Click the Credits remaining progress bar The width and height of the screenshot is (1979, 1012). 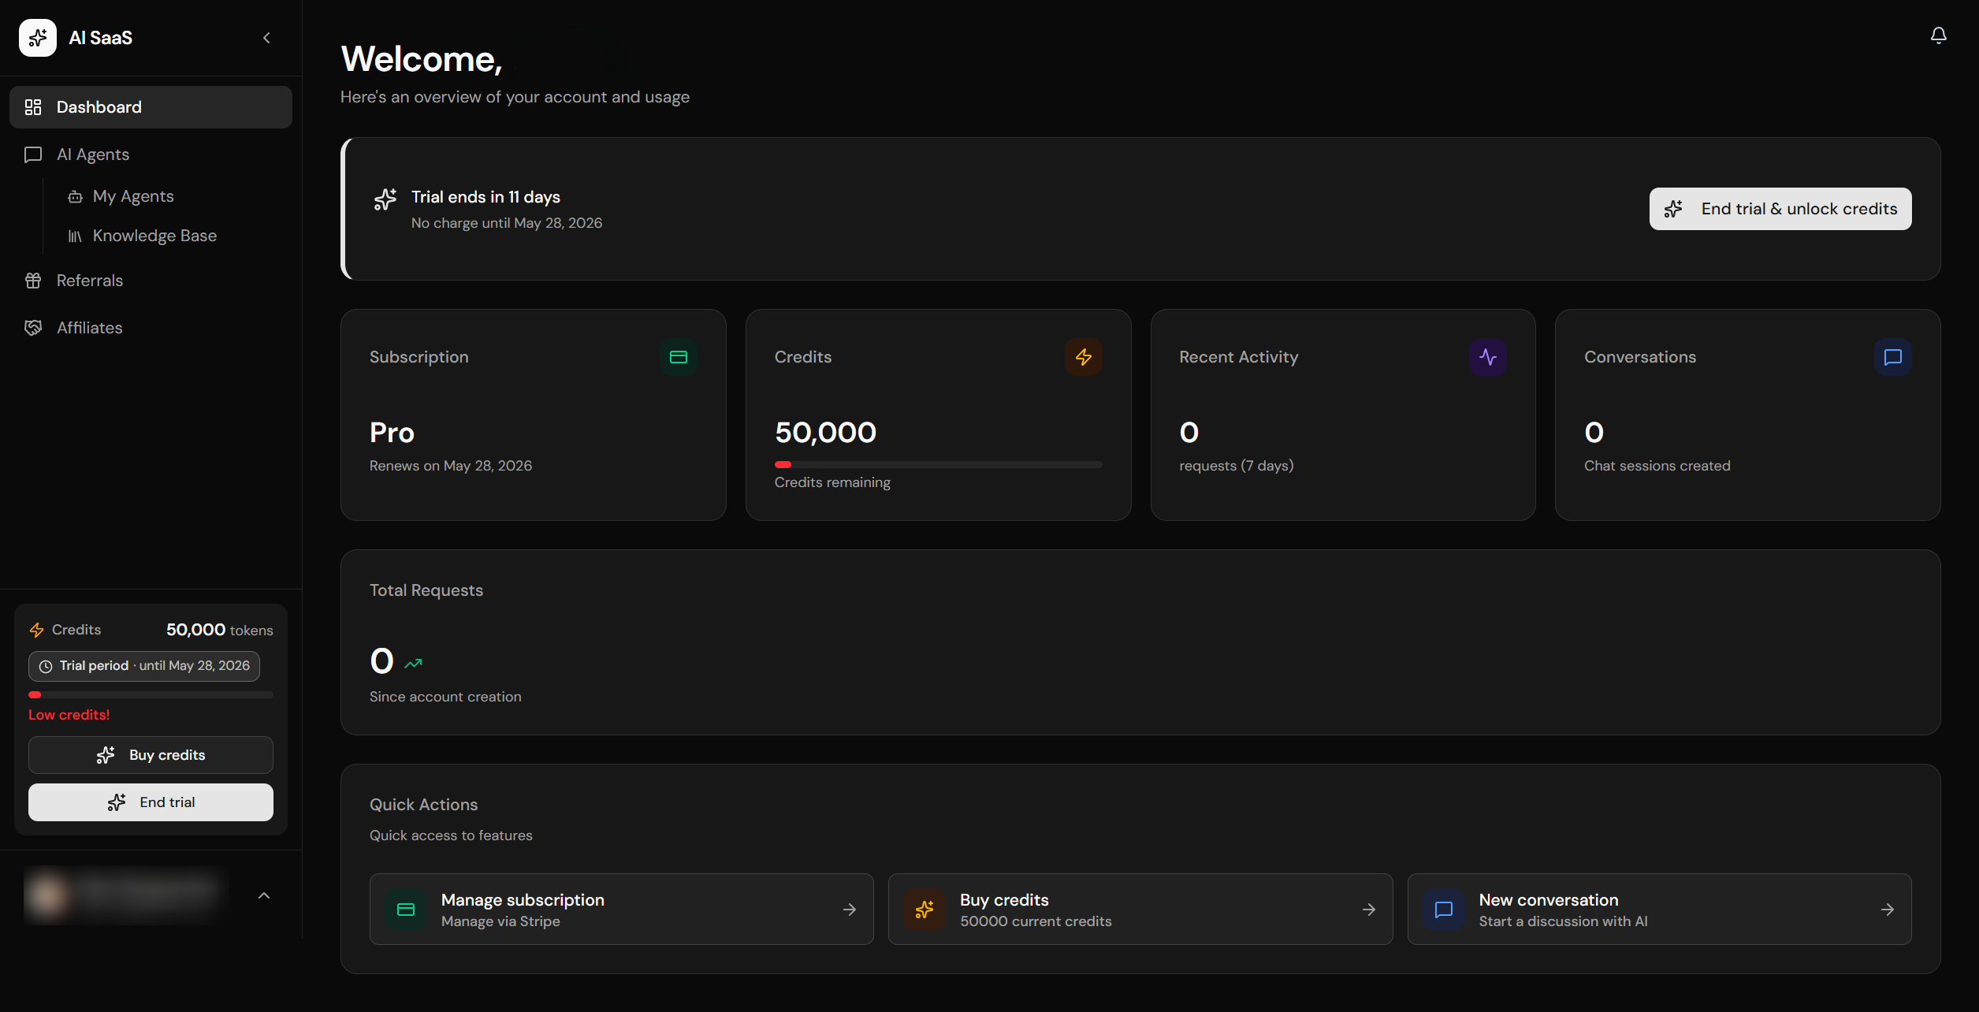click(x=938, y=465)
